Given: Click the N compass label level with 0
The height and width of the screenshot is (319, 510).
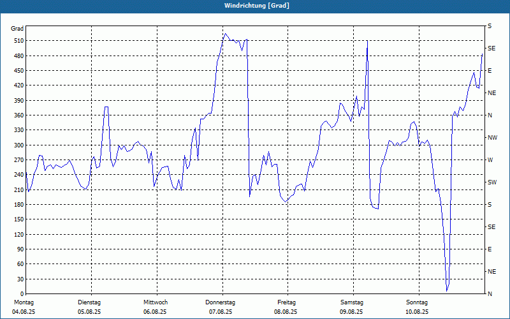Looking at the screenshot, I should tap(490, 294).
